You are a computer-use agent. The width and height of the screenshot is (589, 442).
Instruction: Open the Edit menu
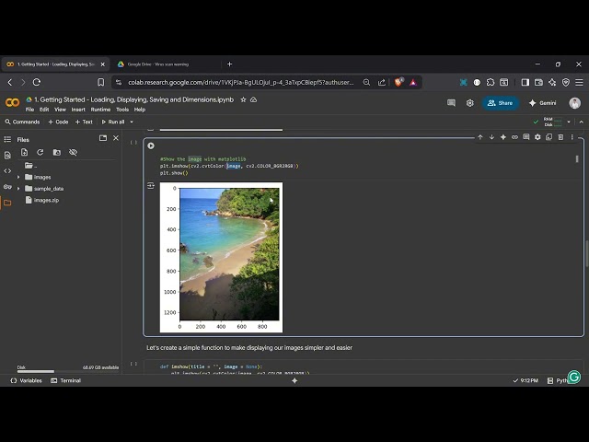coord(44,110)
